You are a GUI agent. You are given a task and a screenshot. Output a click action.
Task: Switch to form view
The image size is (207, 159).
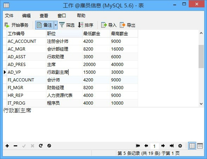(200, 146)
